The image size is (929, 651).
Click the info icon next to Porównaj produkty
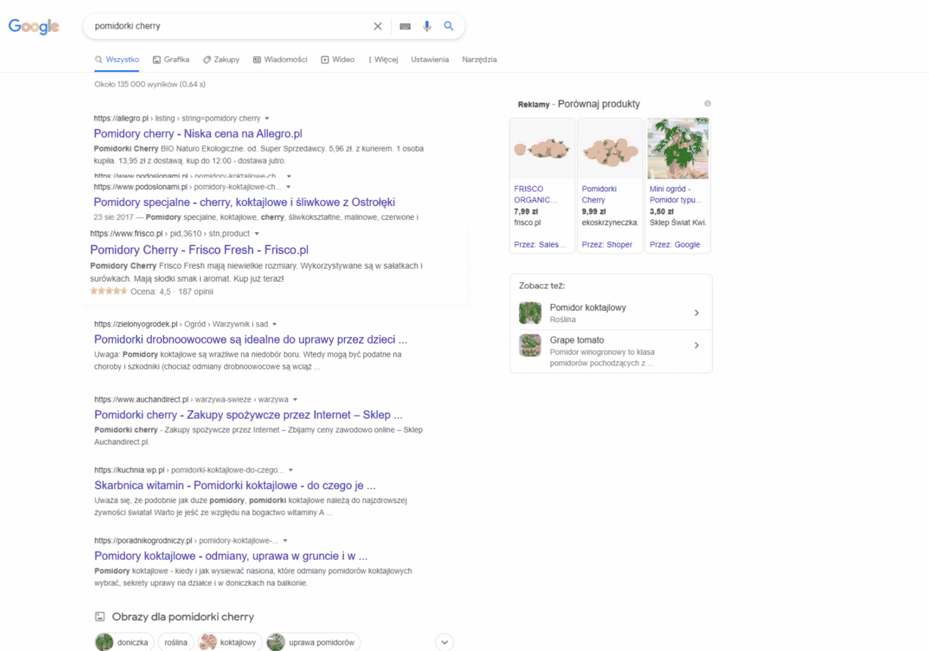(708, 104)
